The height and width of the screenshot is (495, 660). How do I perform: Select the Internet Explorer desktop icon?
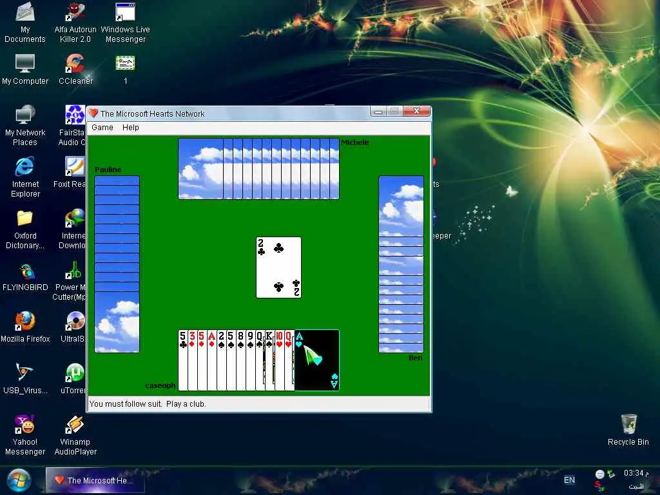[25, 177]
